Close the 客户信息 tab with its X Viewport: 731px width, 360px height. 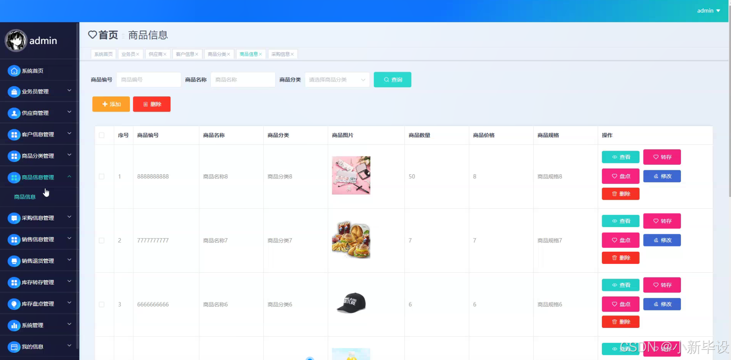coord(197,54)
